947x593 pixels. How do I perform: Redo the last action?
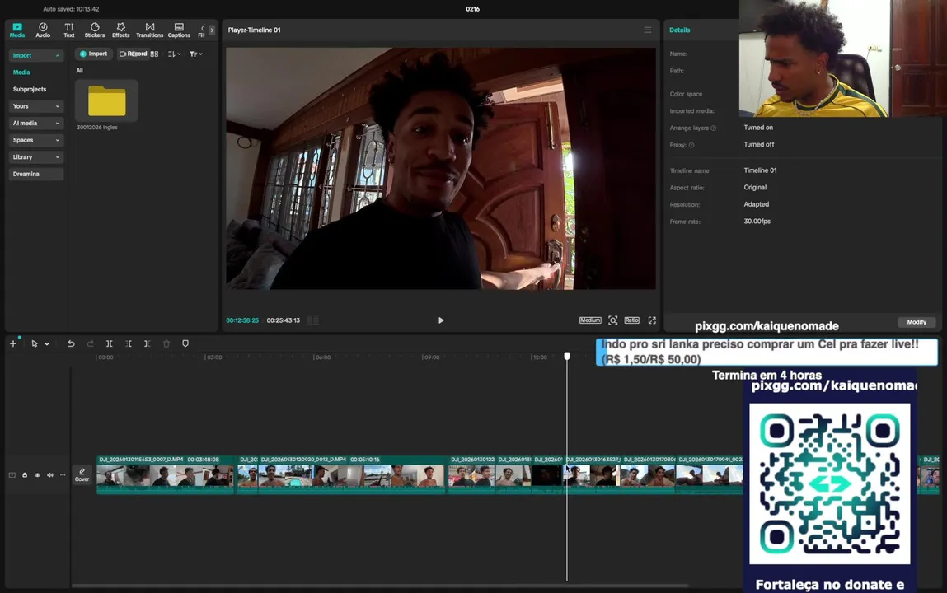(x=90, y=343)
